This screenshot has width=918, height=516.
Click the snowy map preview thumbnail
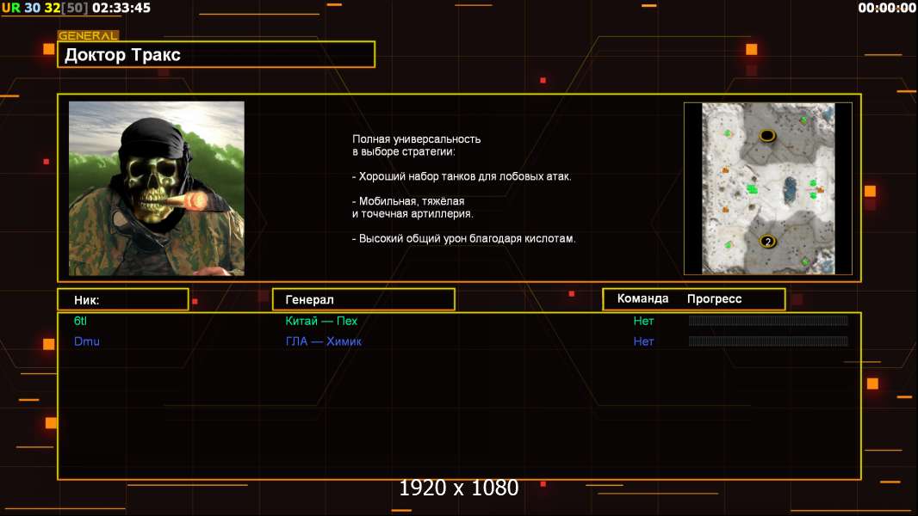coord(768,188)
